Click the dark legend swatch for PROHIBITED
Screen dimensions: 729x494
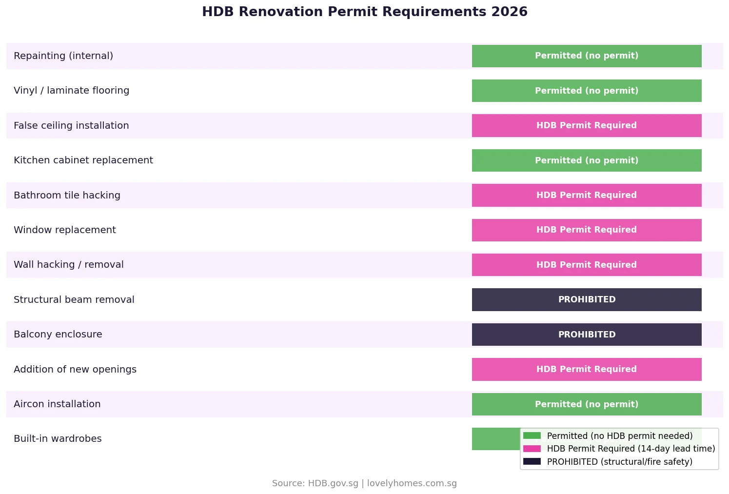(532, 462)
